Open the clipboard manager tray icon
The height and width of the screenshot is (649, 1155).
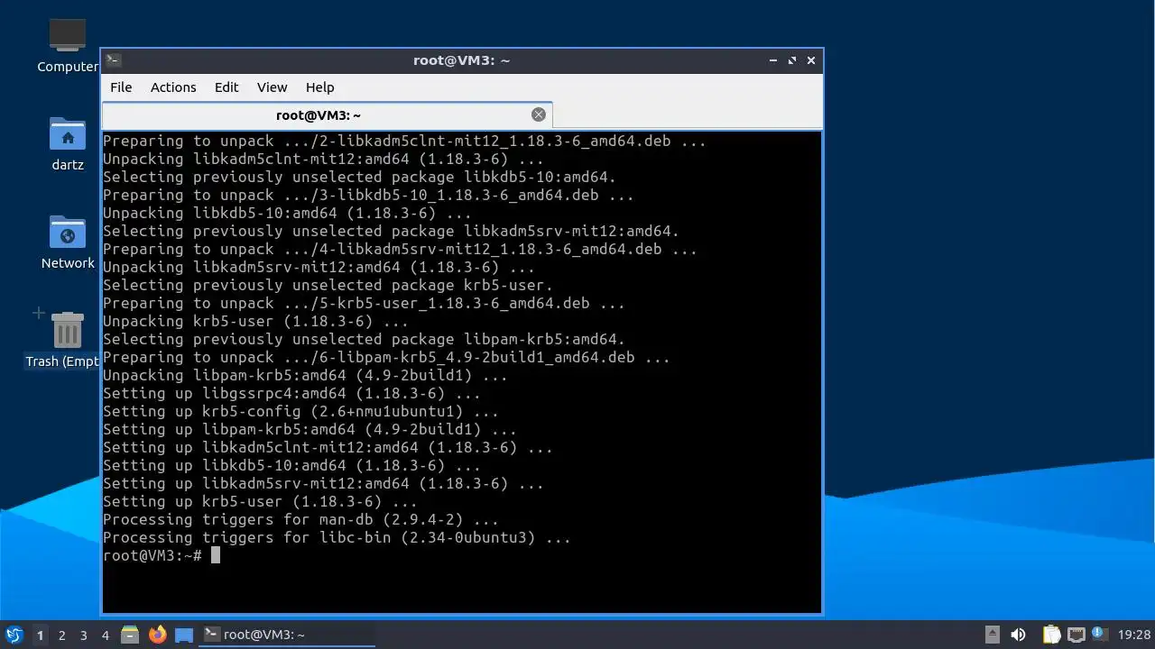(x=1051, y=635)
